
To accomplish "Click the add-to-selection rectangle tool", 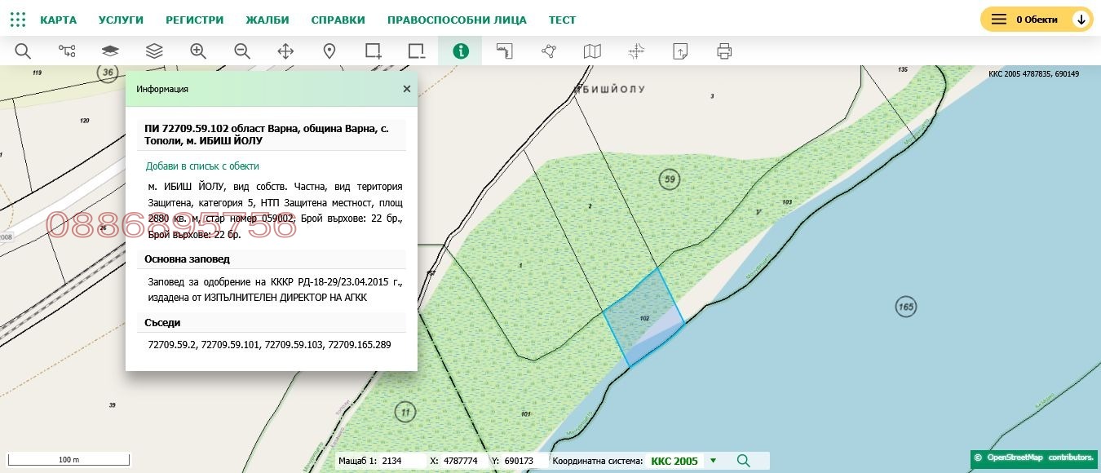I will coord(374,51).
